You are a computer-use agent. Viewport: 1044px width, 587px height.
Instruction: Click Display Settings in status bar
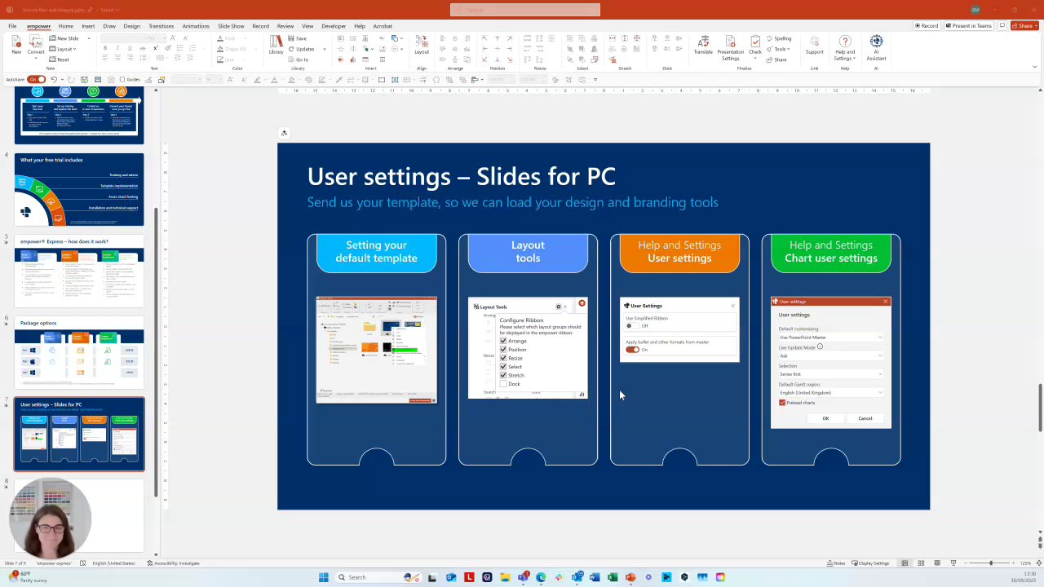click(870, 563)
